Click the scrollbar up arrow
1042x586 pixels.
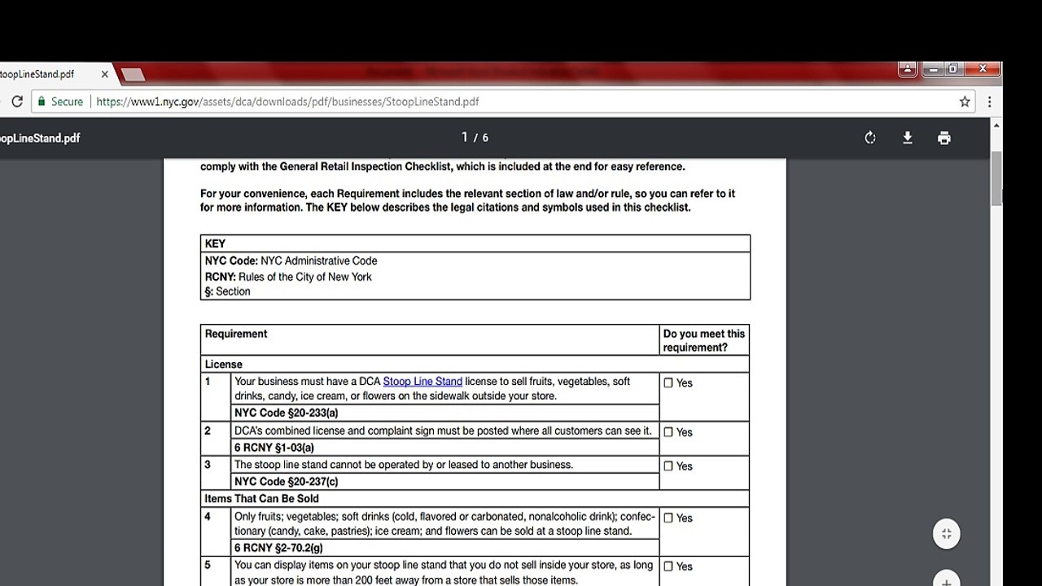tap(996, 125)
